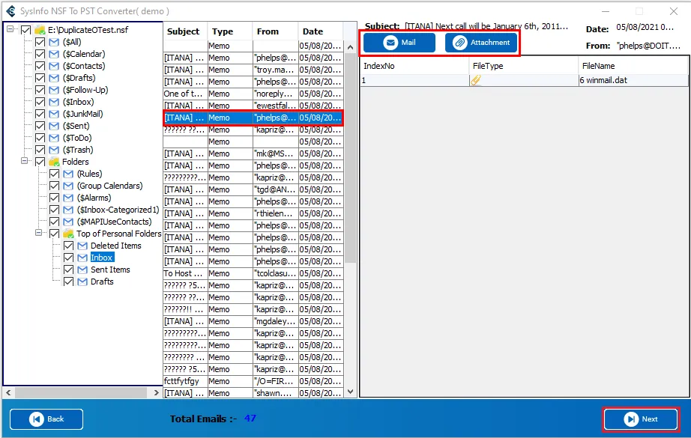This screenshot has height=438, width=691.
Task: Toggle the ($JunkMail) checkbox
Action: tap(40, 114)
